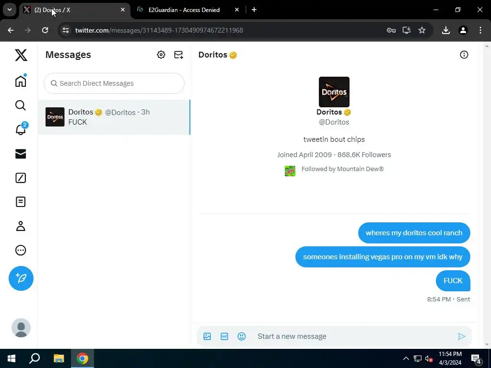Click the Mountain Dew avatar thumbnail
This screenshot has height=368, width=491.
[x=290, y=171]
